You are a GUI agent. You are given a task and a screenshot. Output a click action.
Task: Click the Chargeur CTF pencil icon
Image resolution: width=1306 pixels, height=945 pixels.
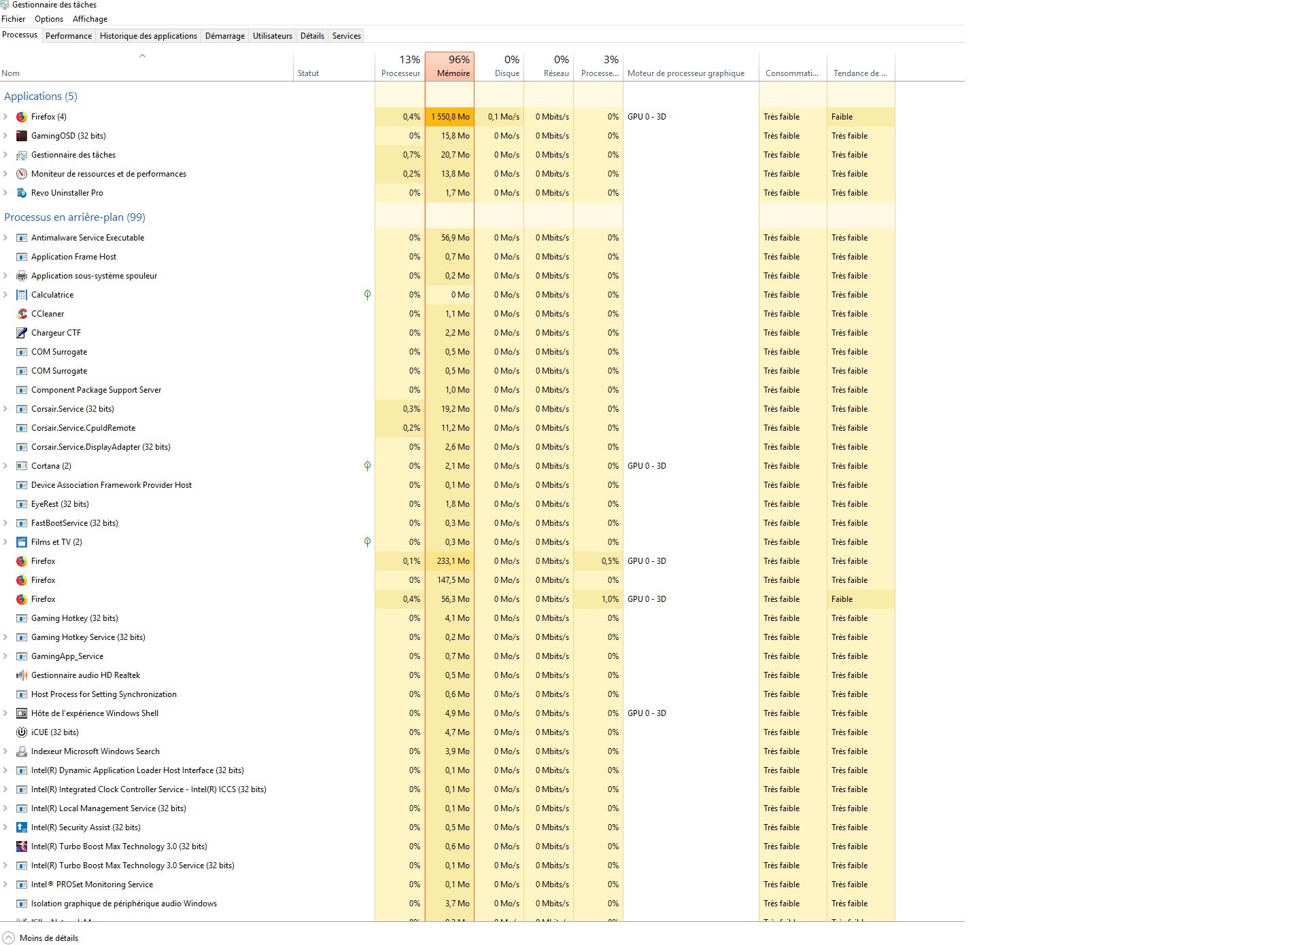pyautogui.click(x=22, y=333)
